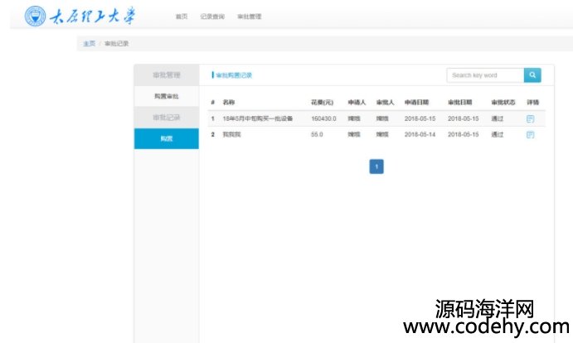573x343 pixels.
Task: Open the 记录查询 navigation menu
Action: click(x=212, y=17)
